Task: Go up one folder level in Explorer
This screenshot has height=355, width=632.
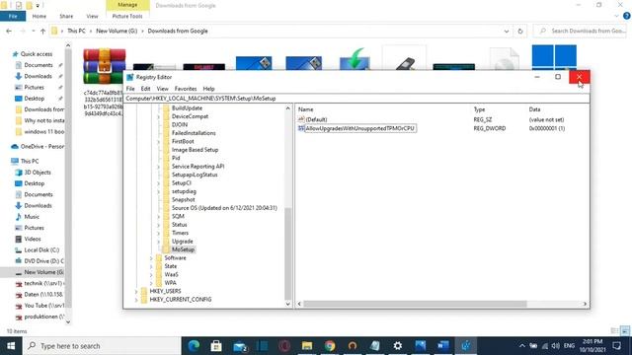Action: coord(42,31)
